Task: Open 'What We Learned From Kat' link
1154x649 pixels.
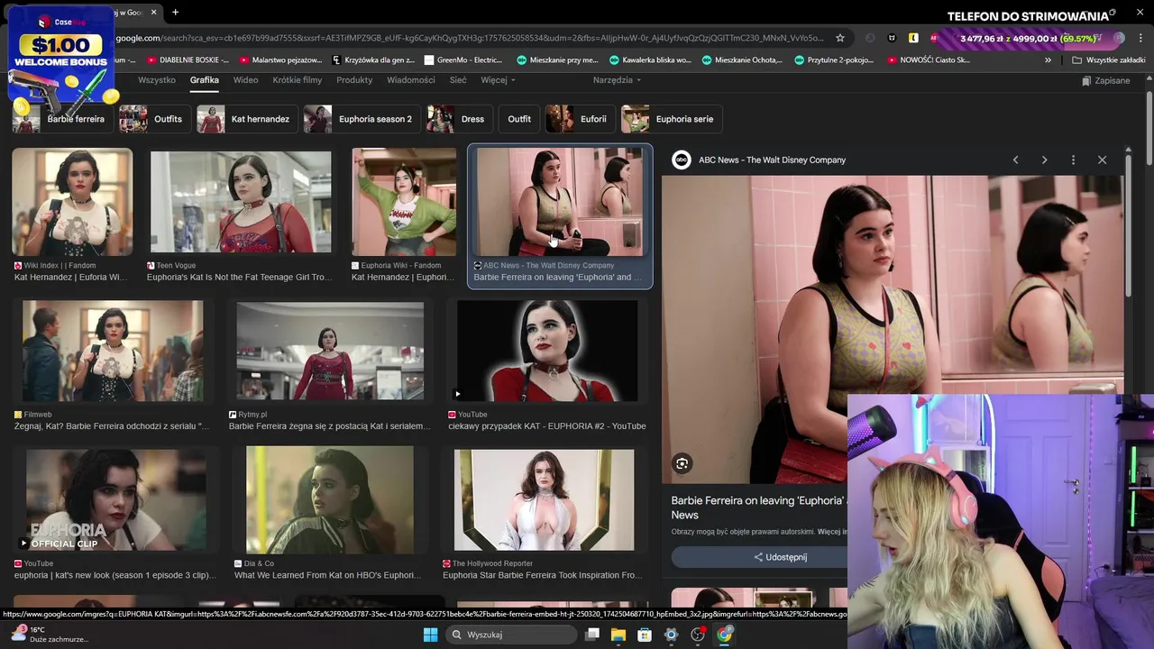Action: point(327,575)
